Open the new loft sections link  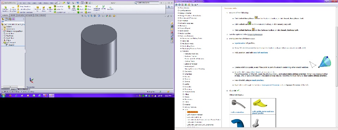(x=261, y=53)
